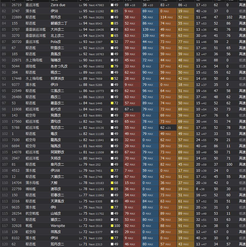The height and width of the screenshot is (247, 246).
Task: Select ship name 北上改二
Action: [57, 36]
